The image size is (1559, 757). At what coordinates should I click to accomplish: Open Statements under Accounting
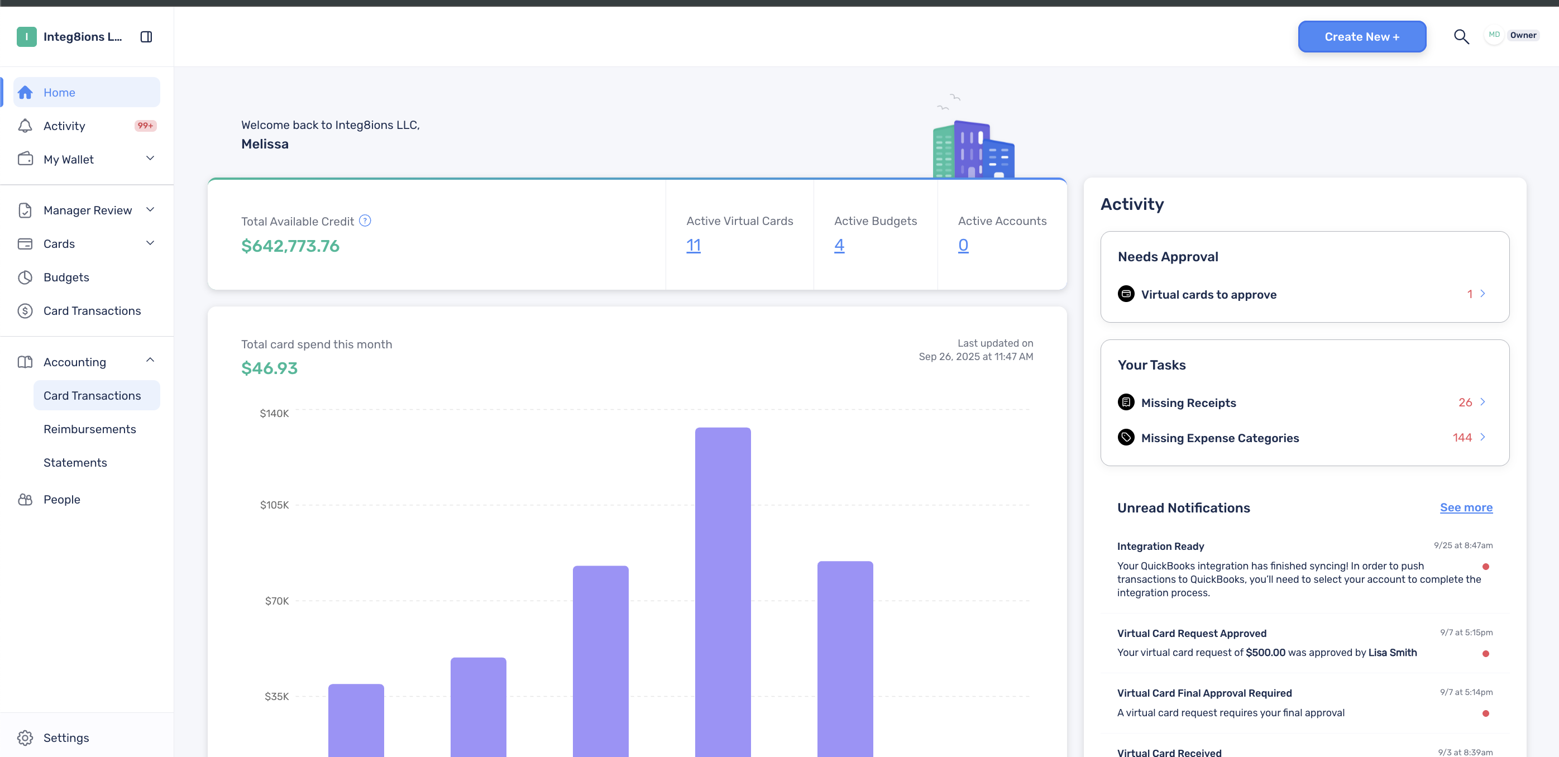[x=97, y=463]
